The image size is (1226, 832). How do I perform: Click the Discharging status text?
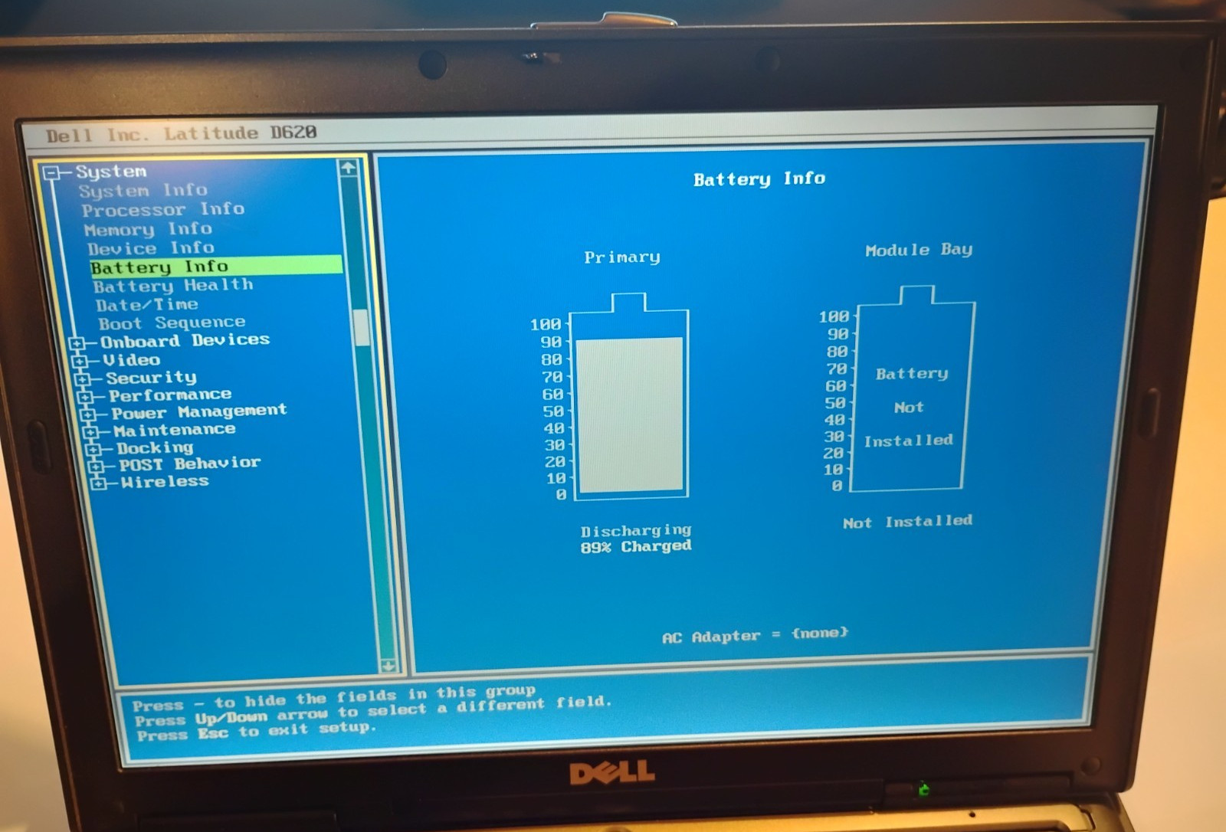[x=636, y=530]
